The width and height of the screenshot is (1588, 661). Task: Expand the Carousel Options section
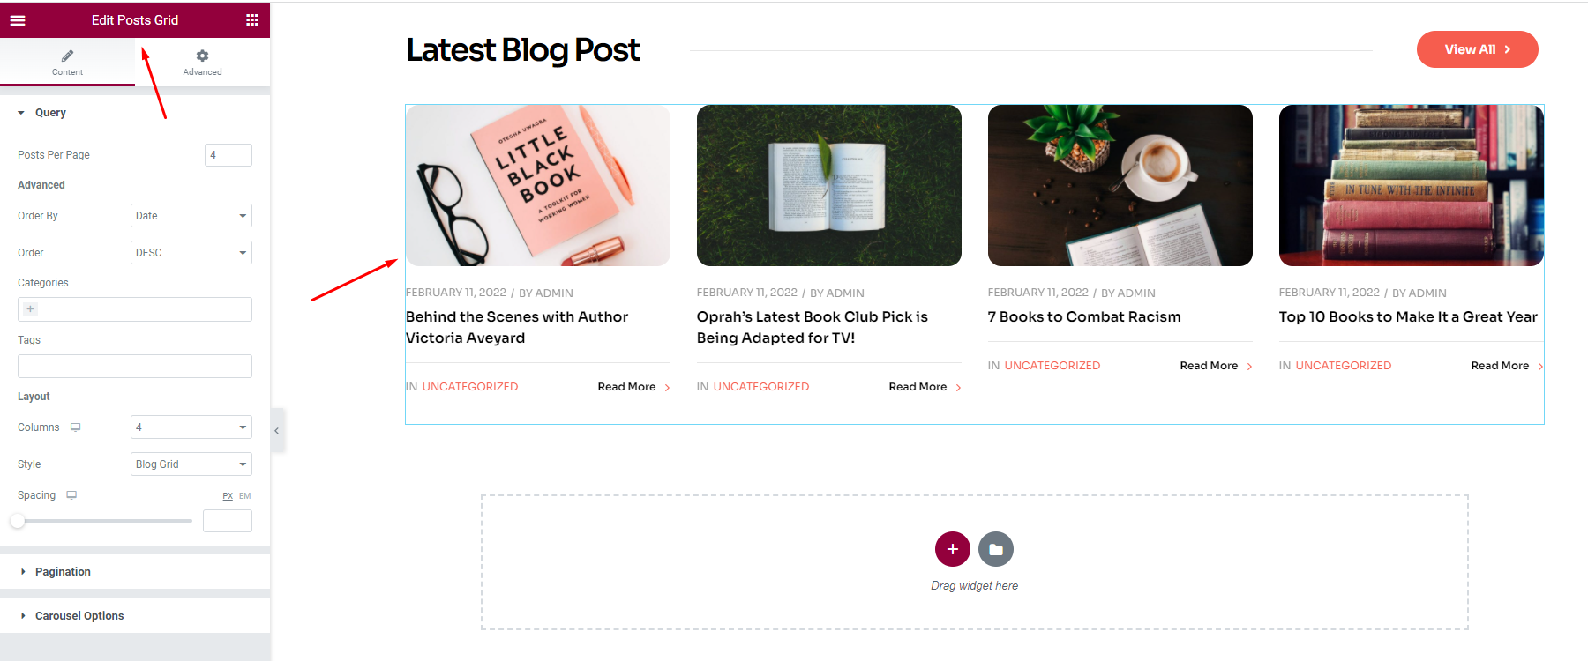[x=79, y=616]
